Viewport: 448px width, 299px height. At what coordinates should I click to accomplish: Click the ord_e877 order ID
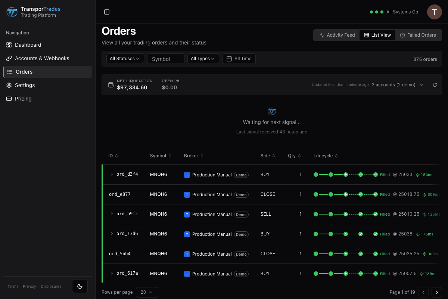120,194
